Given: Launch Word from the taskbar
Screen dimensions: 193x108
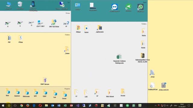Looking at the screenshot, I should tap(59, 105).
